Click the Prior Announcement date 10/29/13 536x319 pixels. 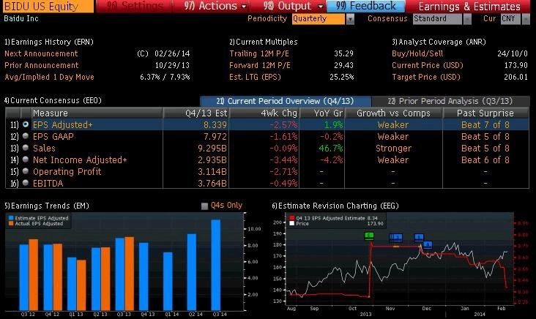172,65
